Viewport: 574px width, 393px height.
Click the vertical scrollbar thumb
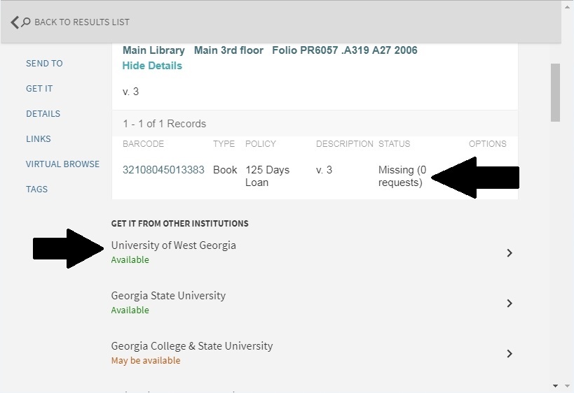tap(555, 92)
